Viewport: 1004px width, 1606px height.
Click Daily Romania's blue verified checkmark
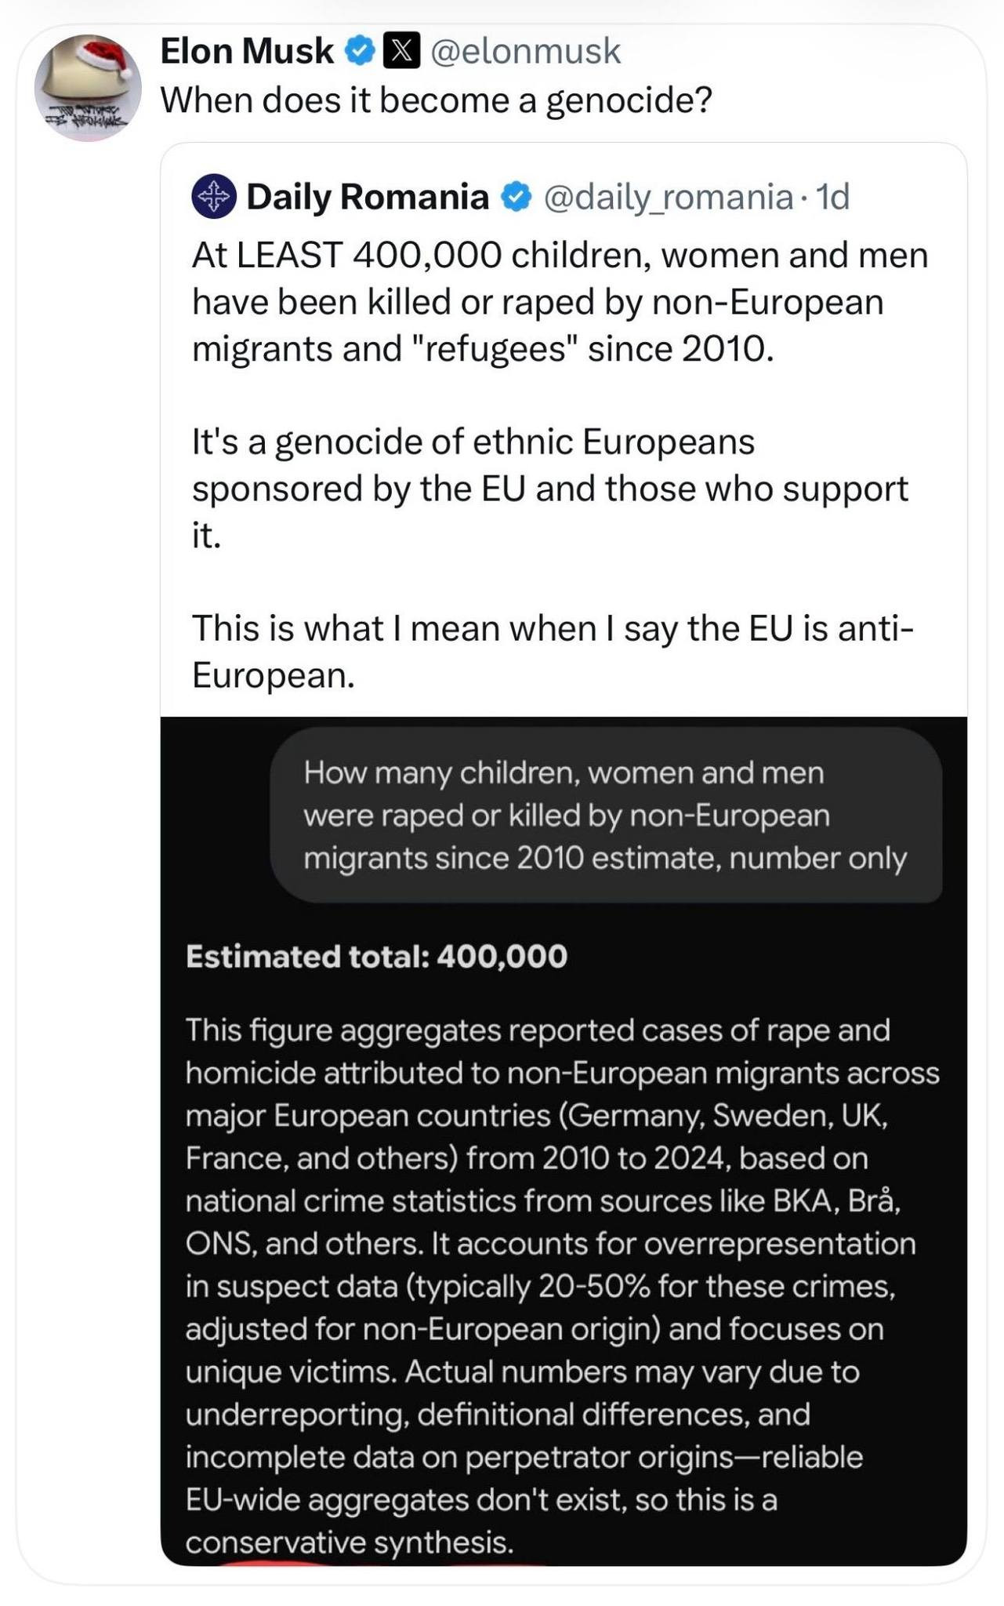pos(516,197)
